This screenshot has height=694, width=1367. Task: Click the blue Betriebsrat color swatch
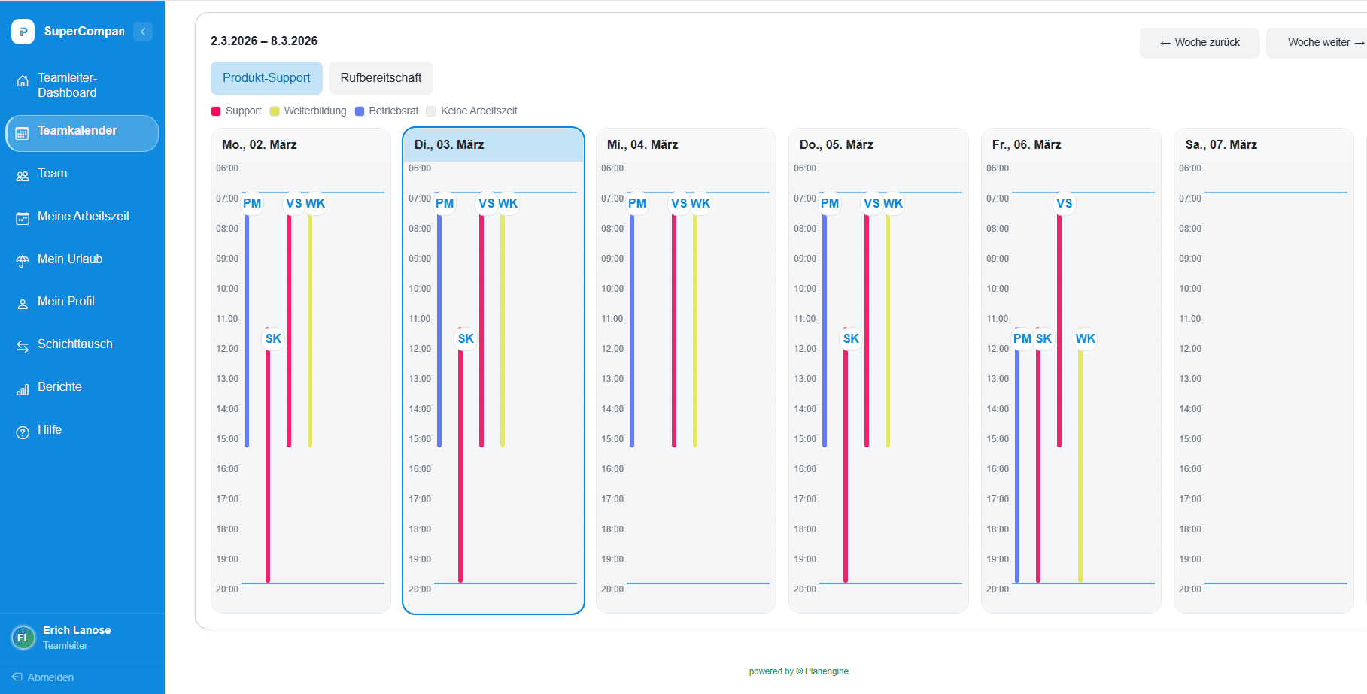[358, 111]
